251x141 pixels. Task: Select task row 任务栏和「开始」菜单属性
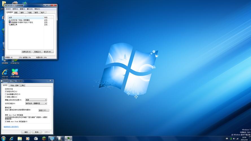tap(31, 20)
